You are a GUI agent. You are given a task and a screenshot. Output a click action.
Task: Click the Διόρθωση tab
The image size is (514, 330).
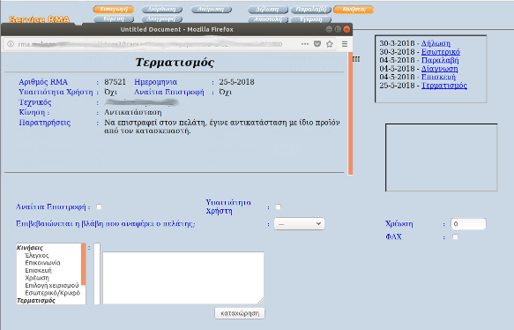(161, 10)
